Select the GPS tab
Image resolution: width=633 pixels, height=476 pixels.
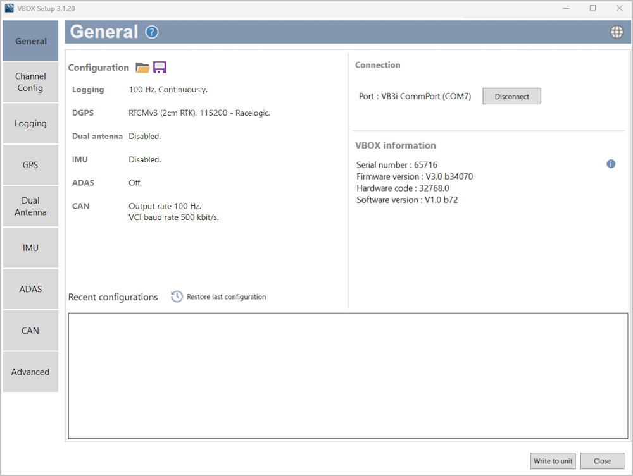[30, 165]
